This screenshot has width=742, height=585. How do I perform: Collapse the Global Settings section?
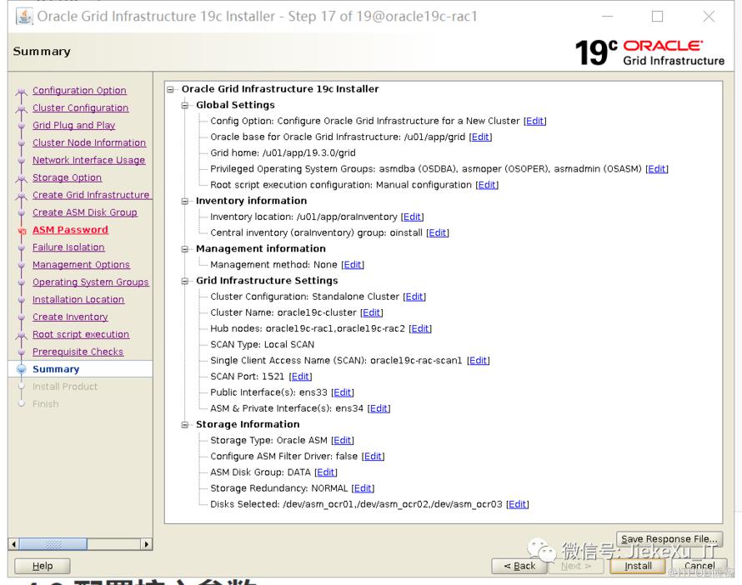click(185, 105)
